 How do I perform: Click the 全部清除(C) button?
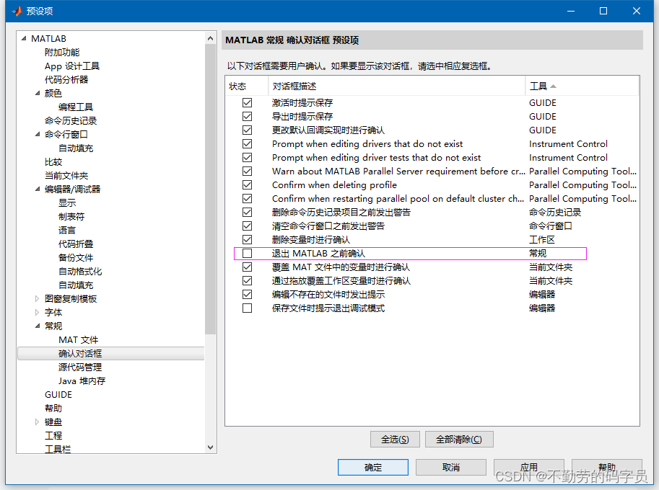[459, 440]
